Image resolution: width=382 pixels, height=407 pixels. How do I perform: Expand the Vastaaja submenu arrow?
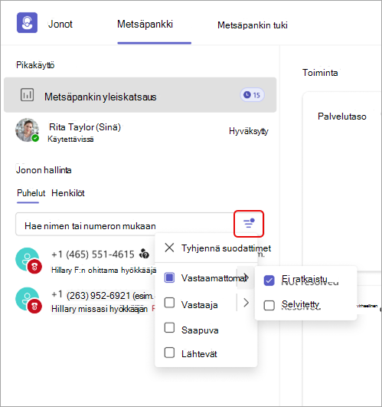[x=246, y=303]
